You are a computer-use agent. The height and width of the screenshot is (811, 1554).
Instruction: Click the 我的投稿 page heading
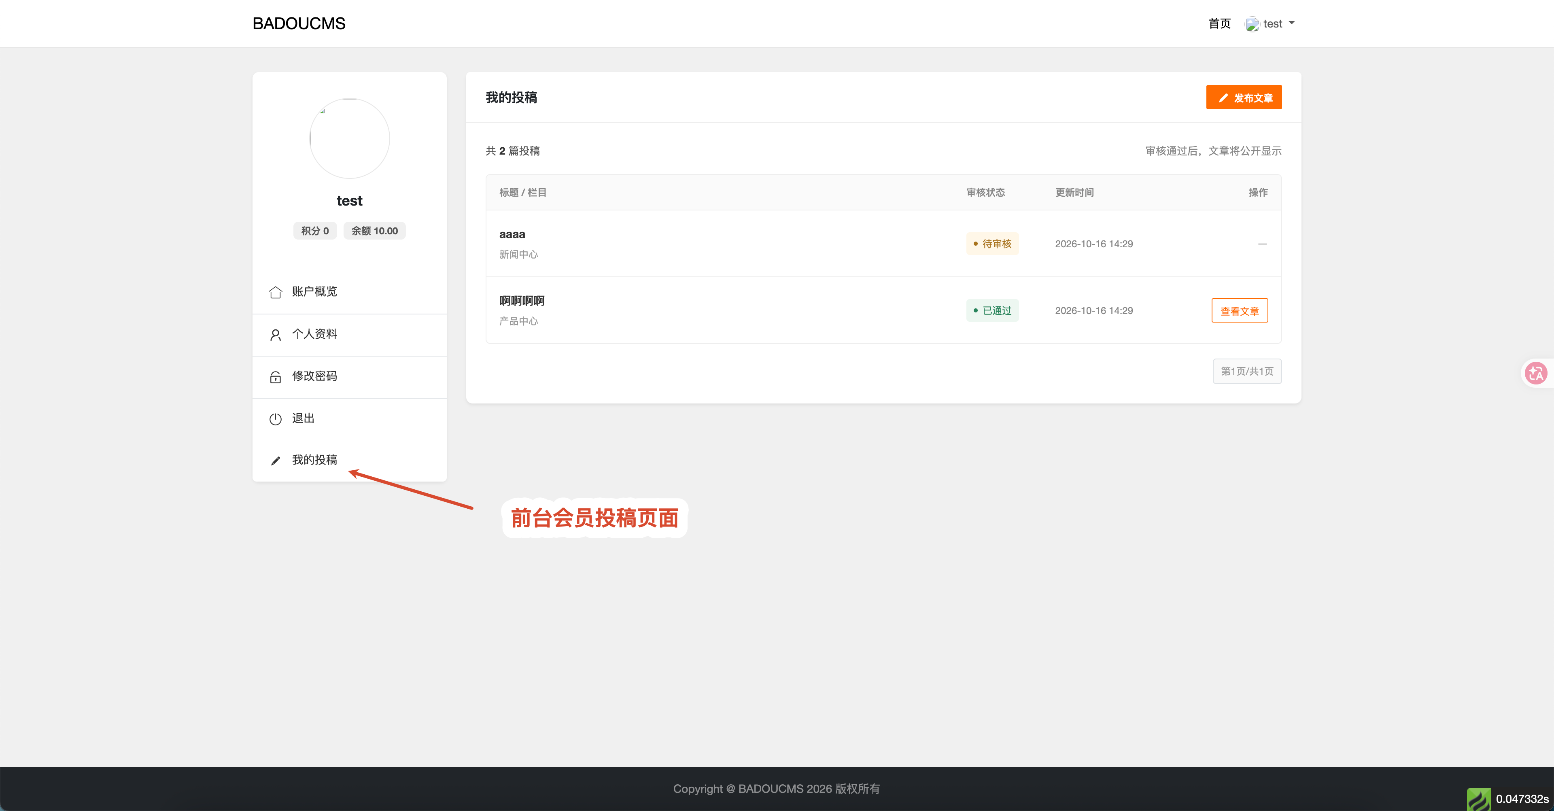click(x=511, y=97)
